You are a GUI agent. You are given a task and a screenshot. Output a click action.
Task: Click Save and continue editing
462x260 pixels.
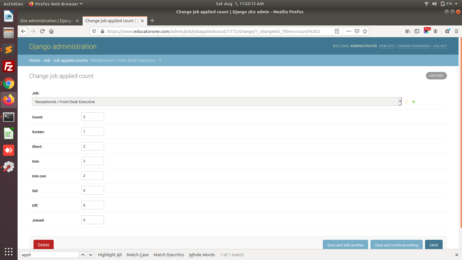tap(396, 245)
